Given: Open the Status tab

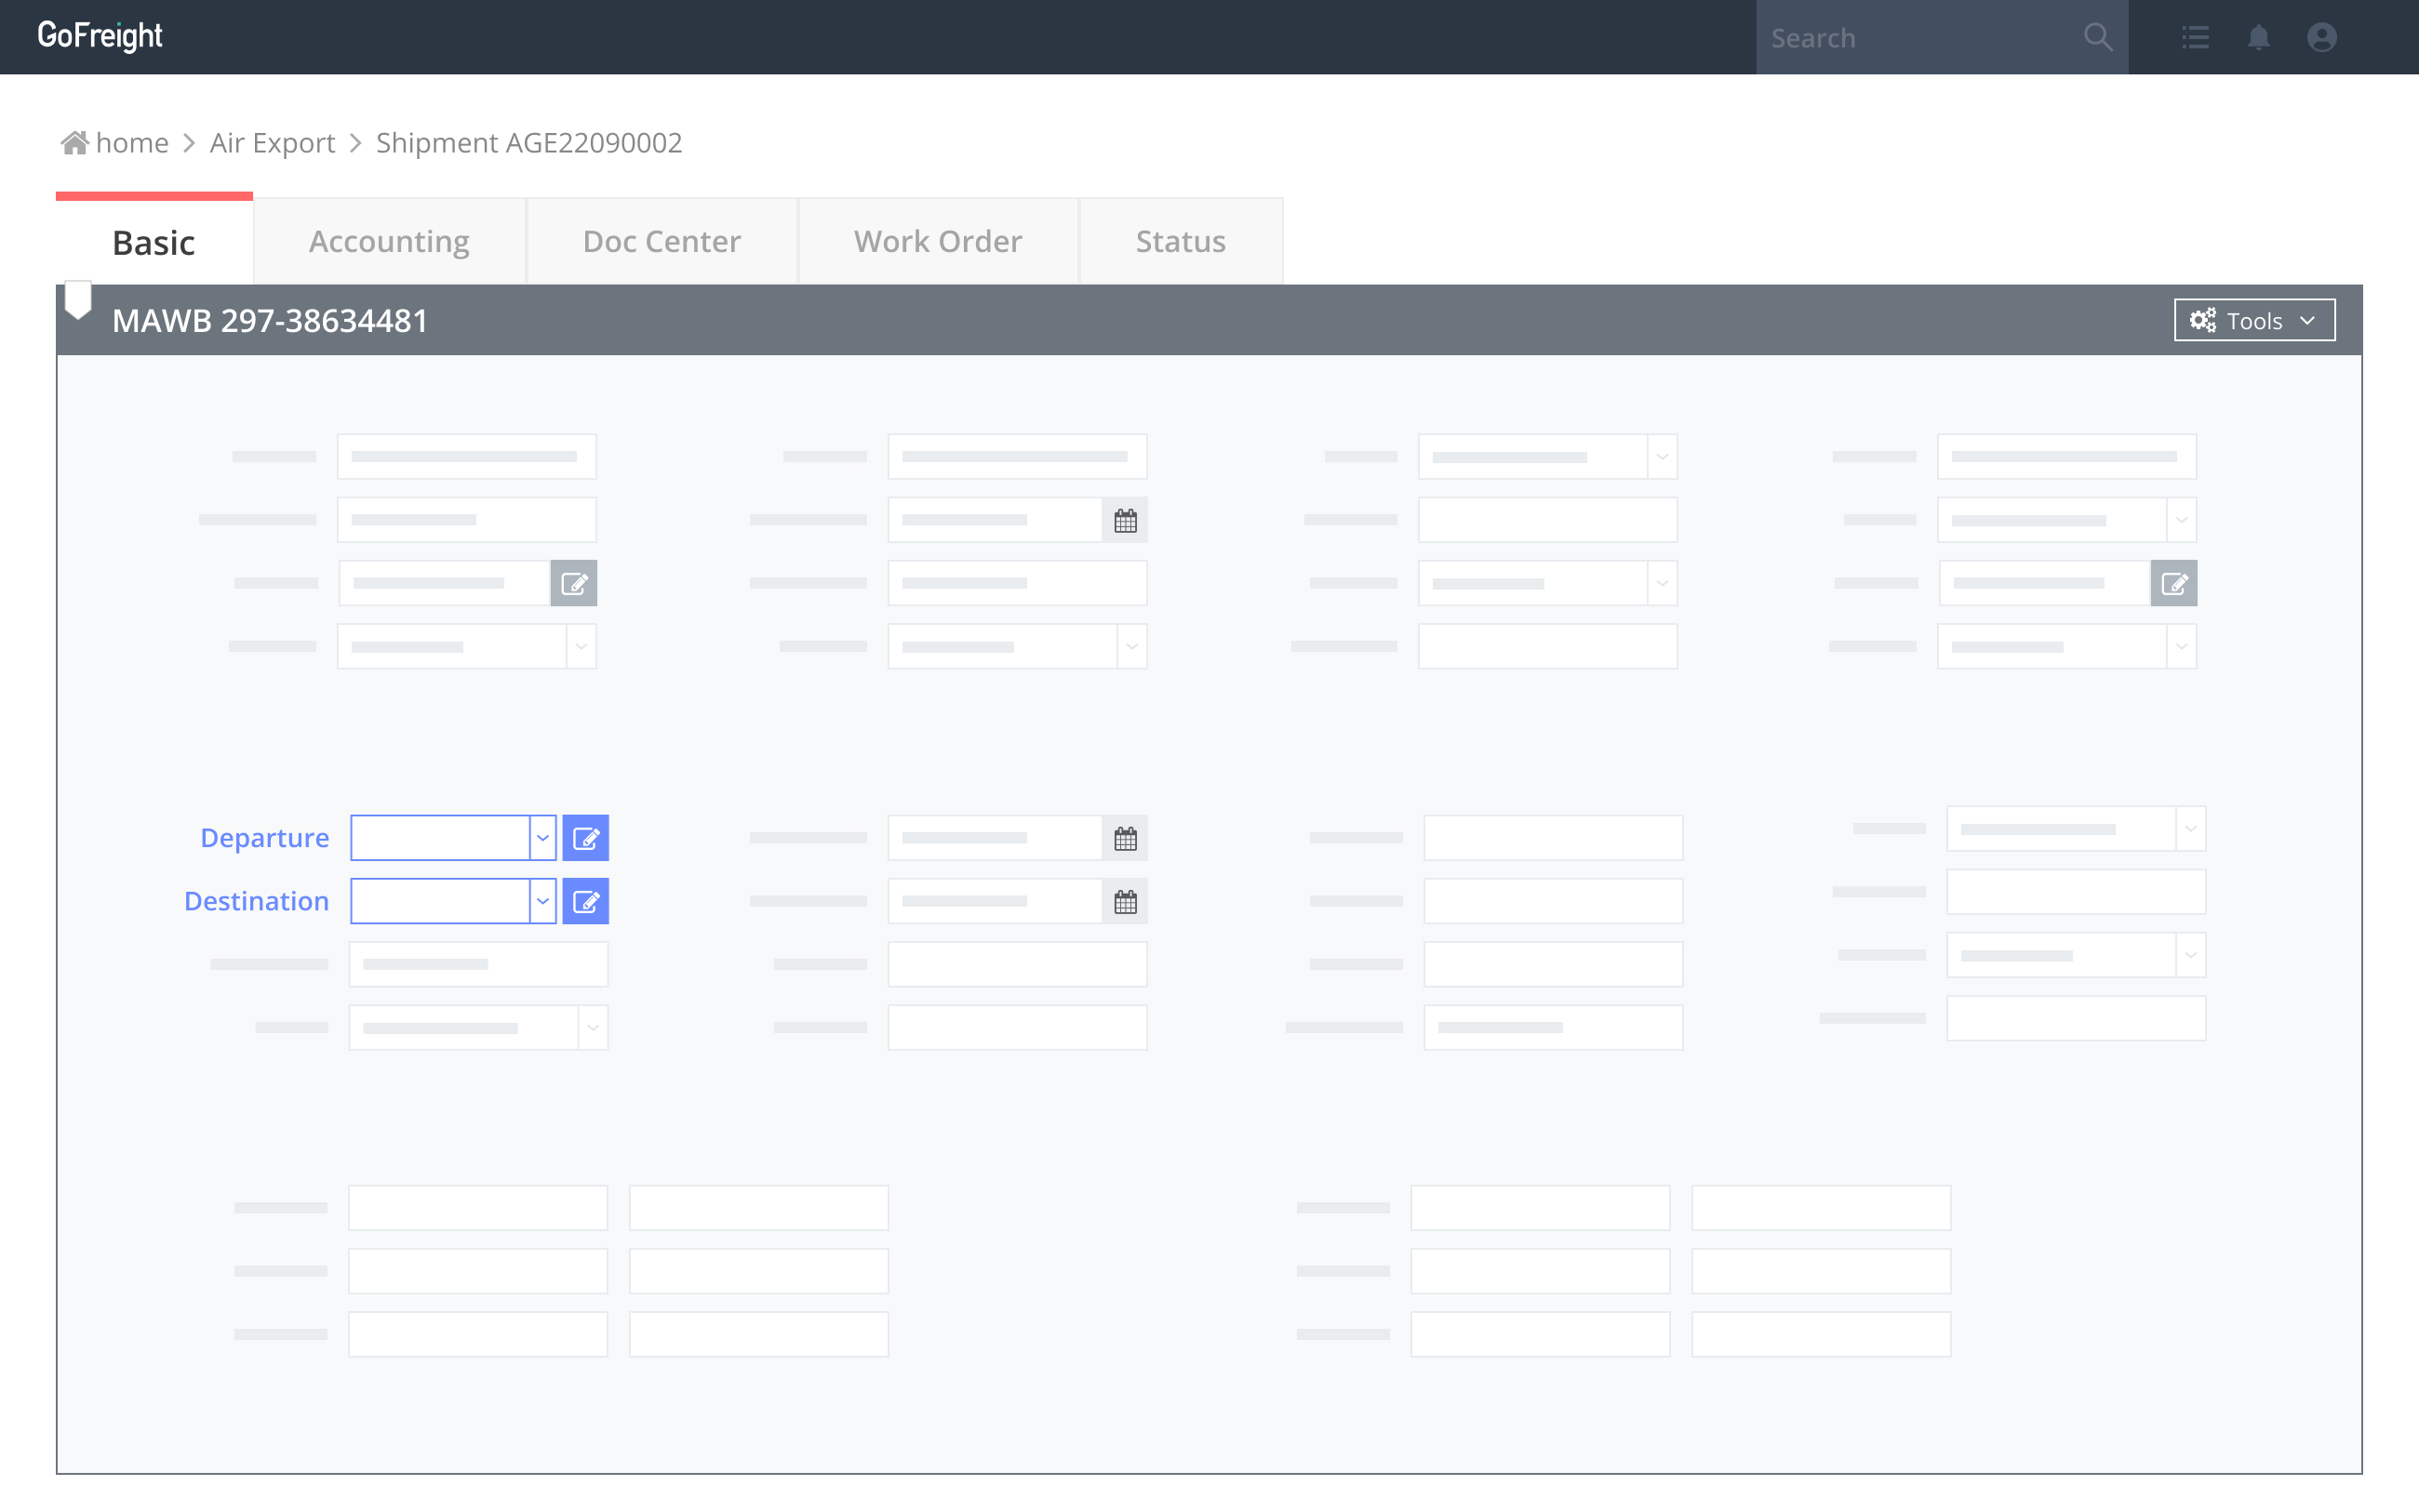Looking at the screenshot, I should (1180, 241).
